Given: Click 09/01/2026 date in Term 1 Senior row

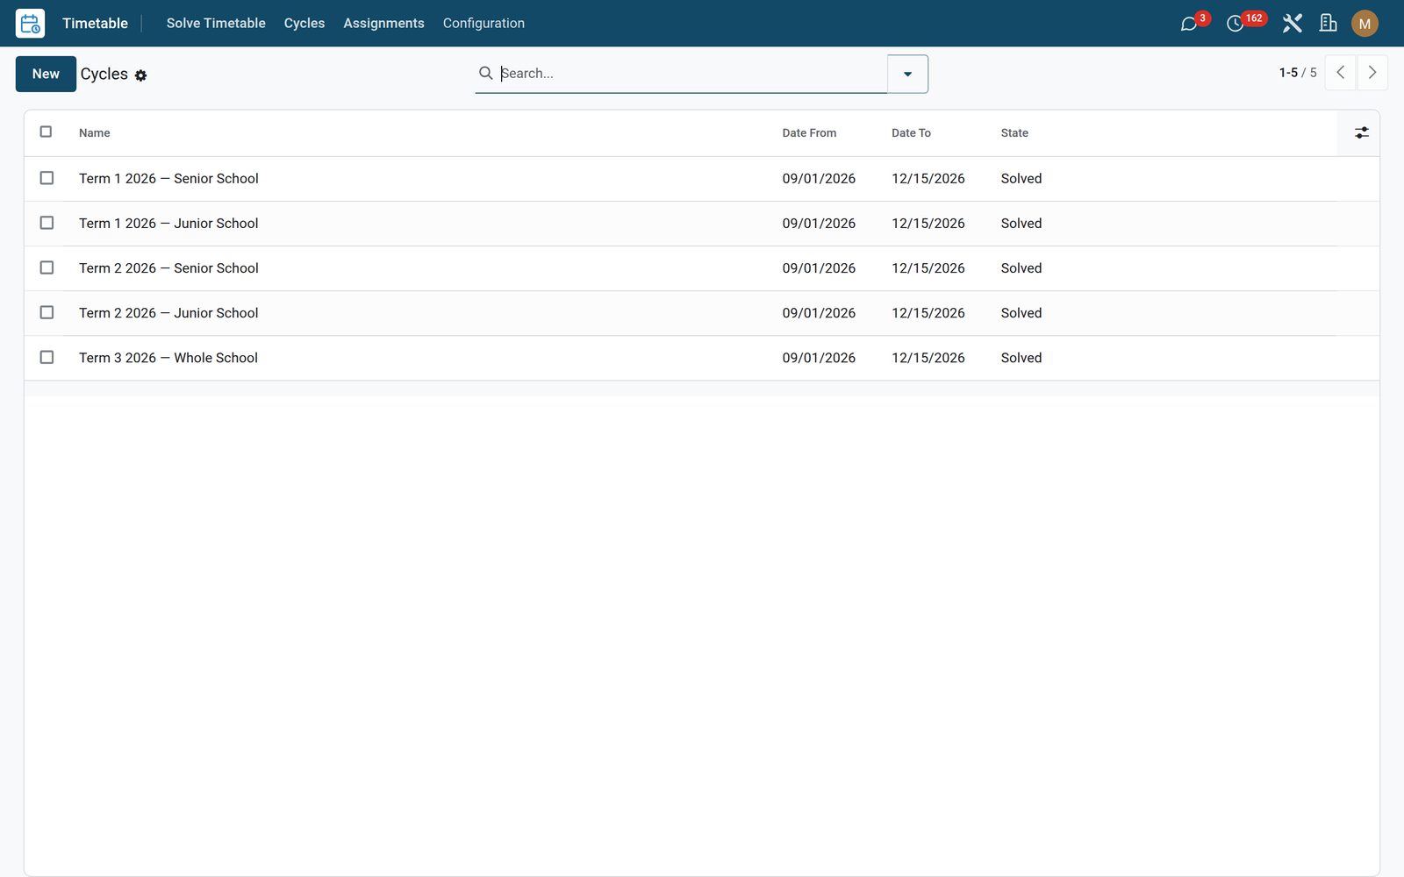Looking at the screenshot, I should pos(819,178).
